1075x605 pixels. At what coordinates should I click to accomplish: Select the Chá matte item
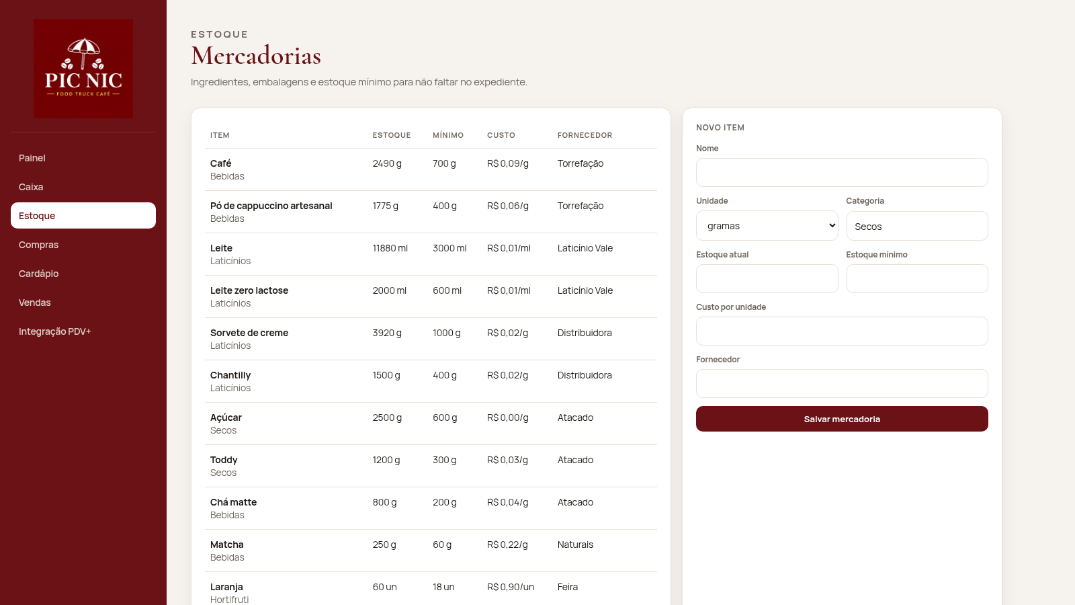[233, 502]
